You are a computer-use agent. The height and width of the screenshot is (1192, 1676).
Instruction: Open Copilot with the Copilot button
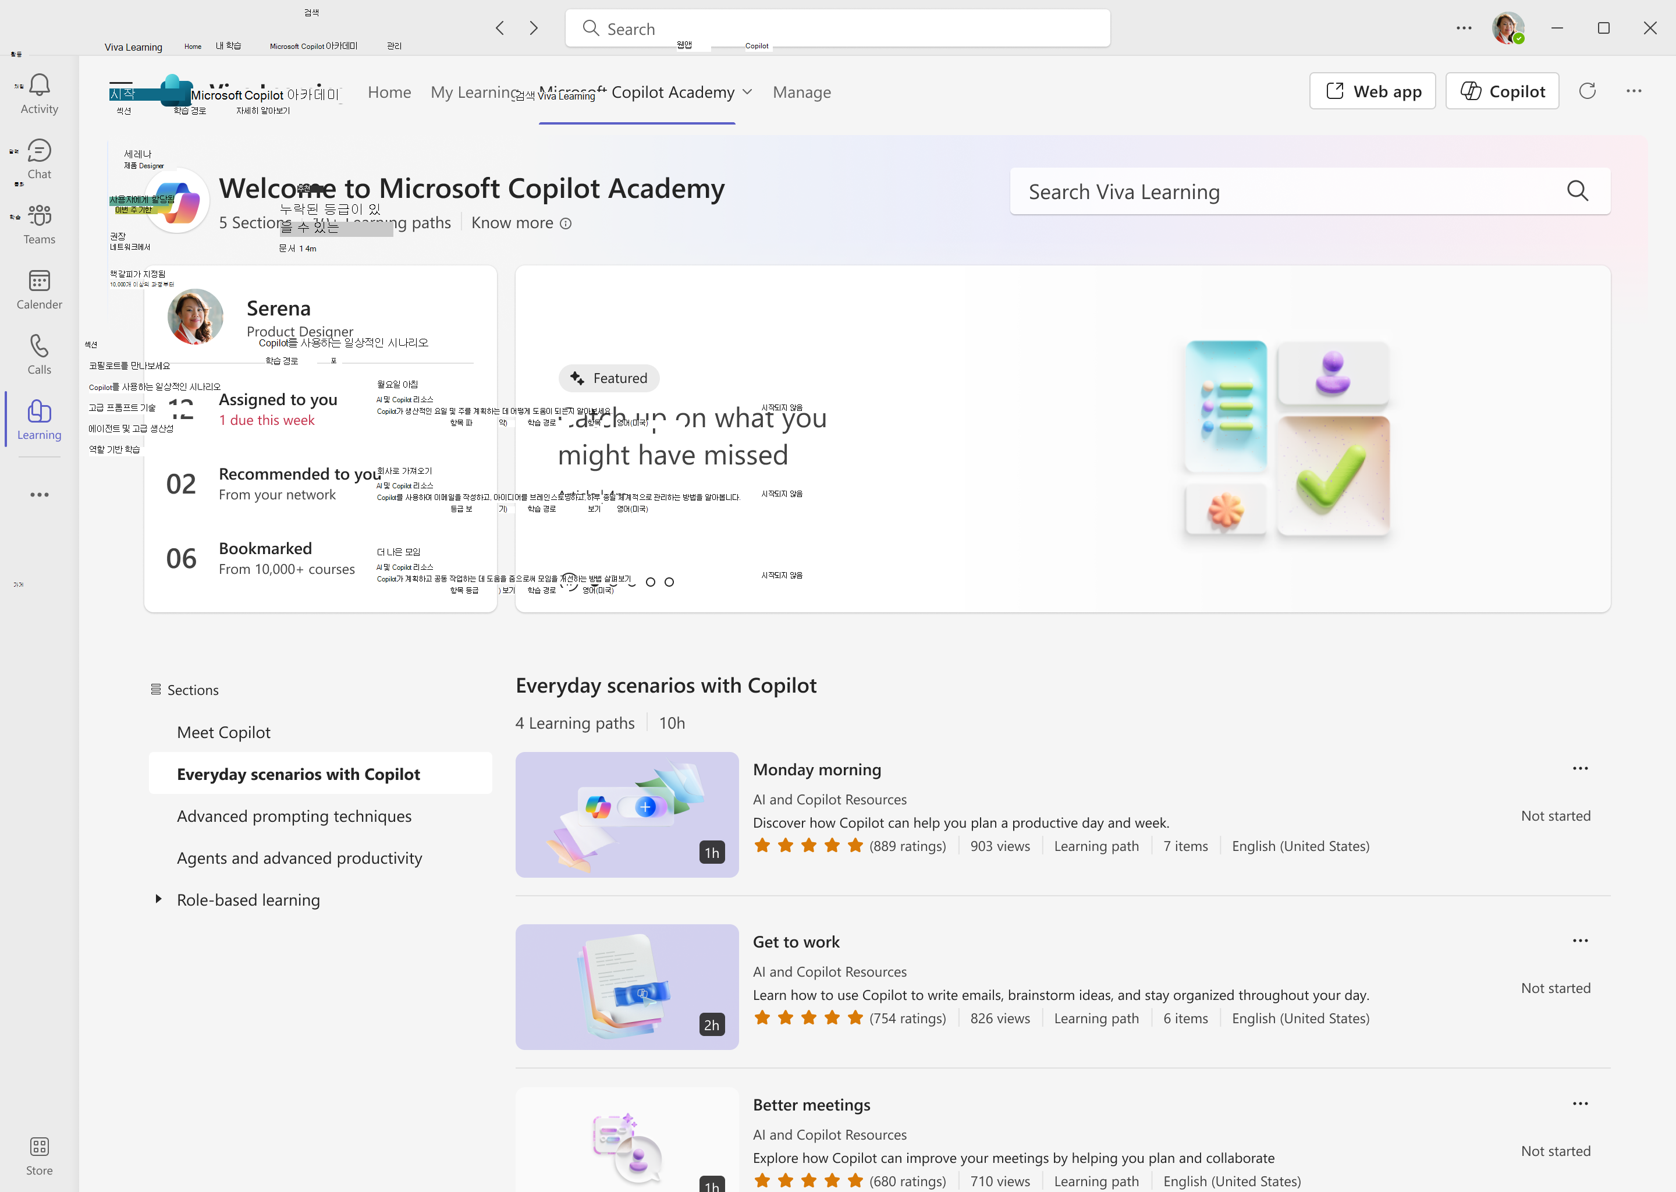pos(1501,90)
